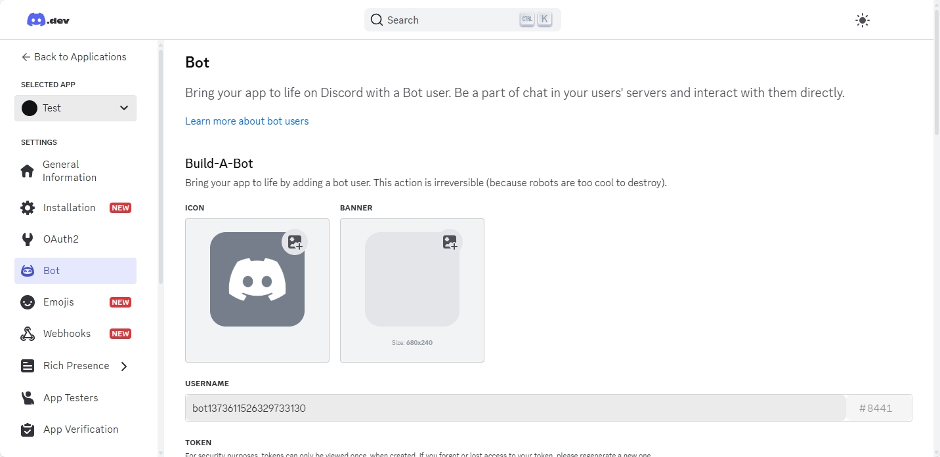Click the upload image icon on BANNER
Screen dimensions: 940x457
pyautogui.click(x=450, y=242)
